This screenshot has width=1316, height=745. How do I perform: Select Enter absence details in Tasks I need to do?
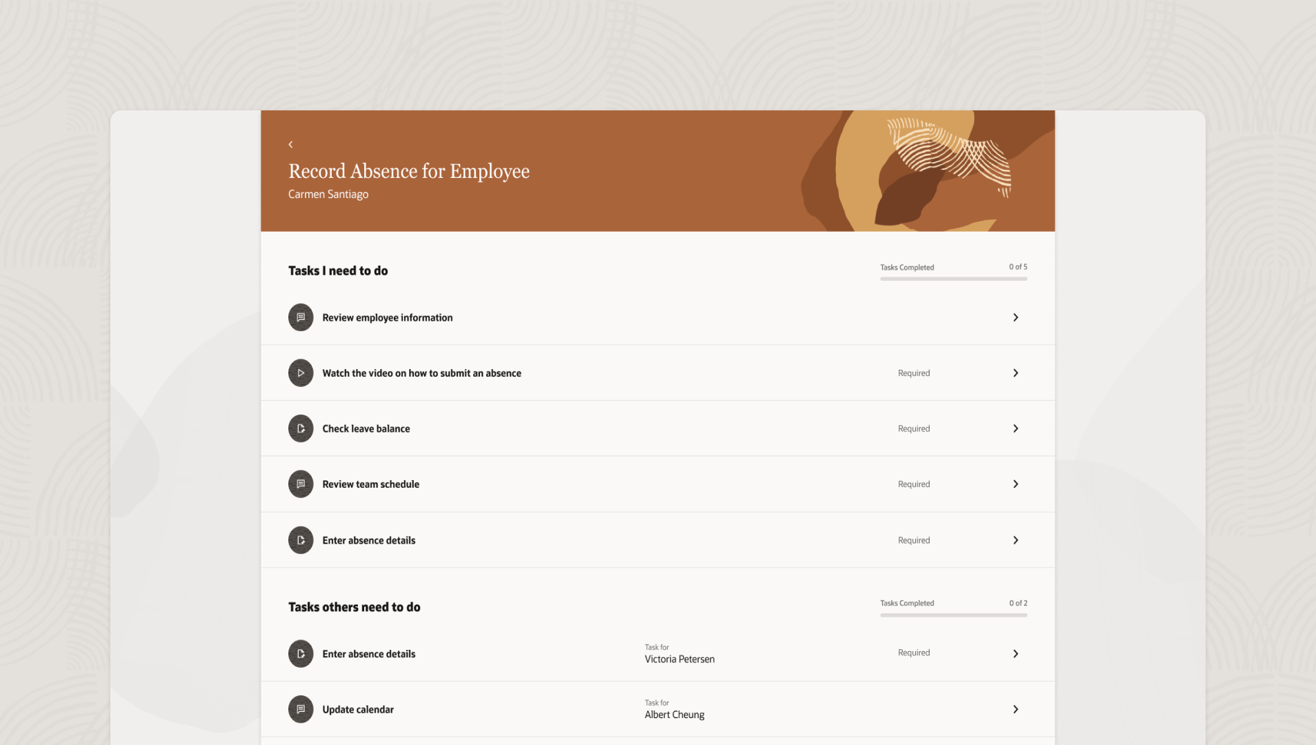(369, 540)
